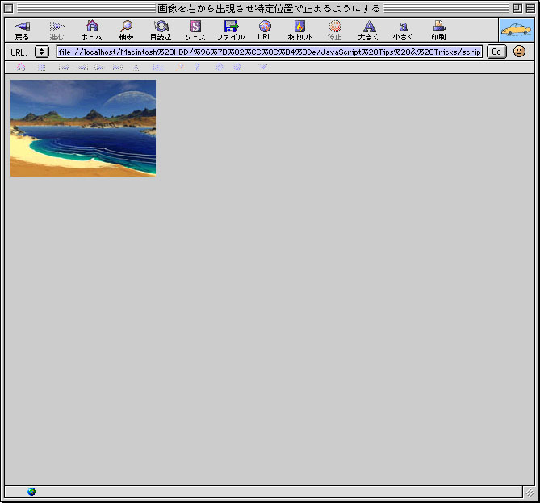Image resolution: width=540 pixels, height=503 pixels.
Task: Click the grid index link-toolbar icon
Action: click(x=42, y=67)
